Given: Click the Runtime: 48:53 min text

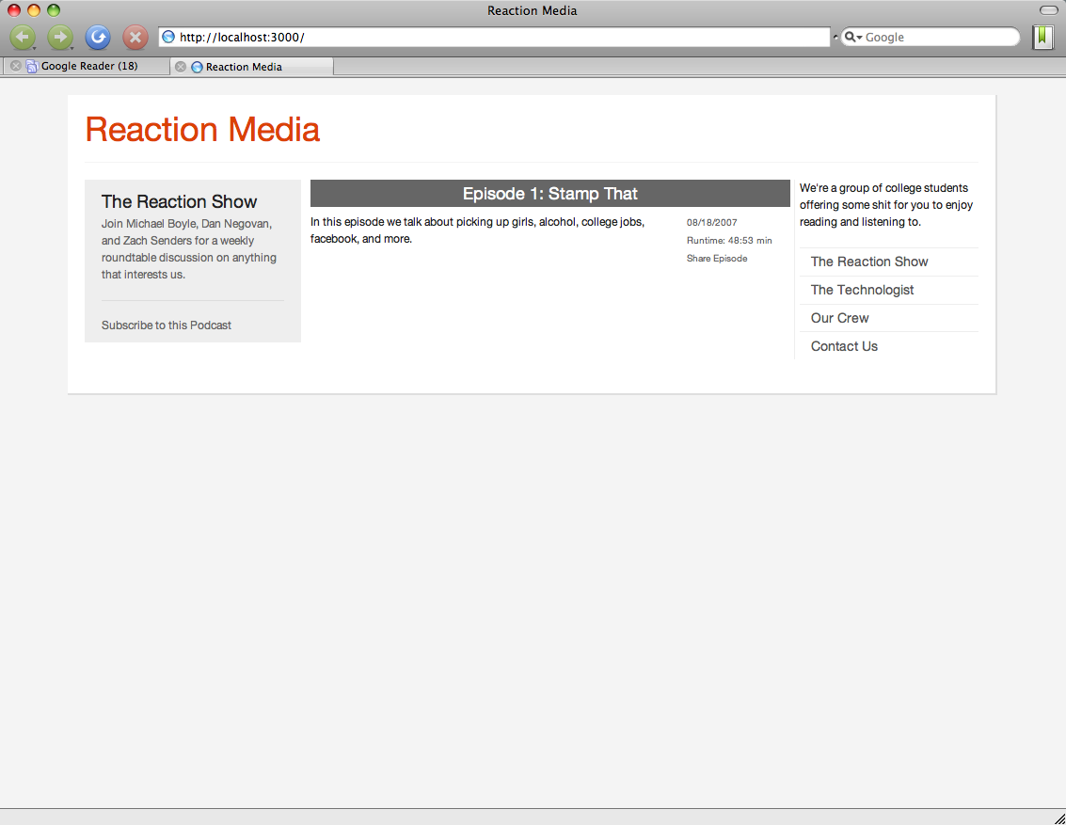Looking at the screenshot, I should click(729, 241).
